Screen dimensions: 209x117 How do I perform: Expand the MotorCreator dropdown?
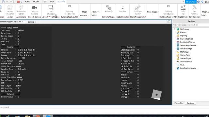coord(153,13)
